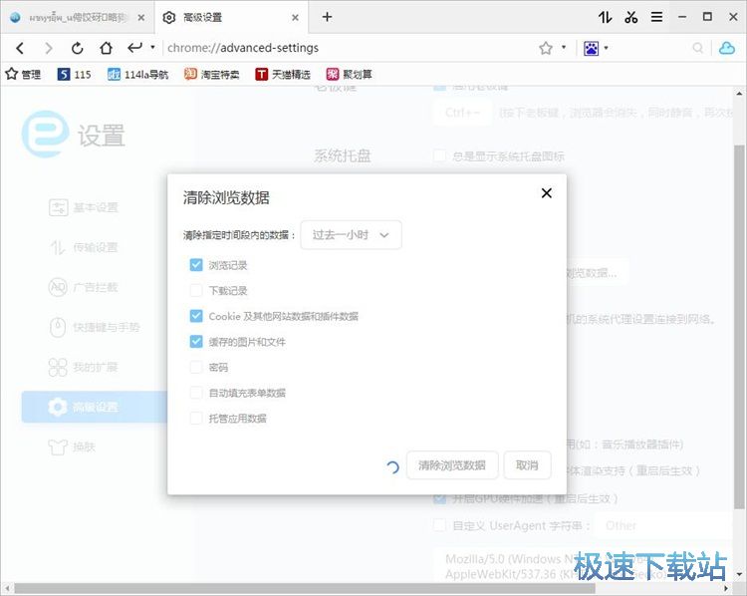This screenshot has width=747, height=596.
Task: Expand the bookmark star dropdown arrow
Action: [x=564, y=47]
